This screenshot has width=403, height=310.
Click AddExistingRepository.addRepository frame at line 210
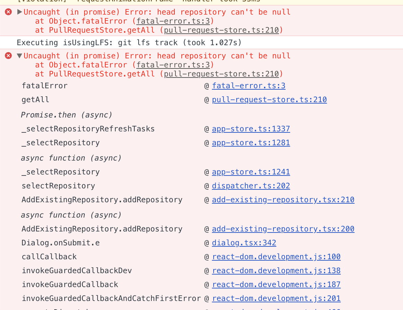[102, 199]
